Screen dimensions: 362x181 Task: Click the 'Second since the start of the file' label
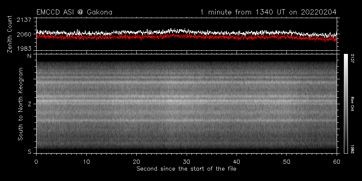(x=186, y=169)
